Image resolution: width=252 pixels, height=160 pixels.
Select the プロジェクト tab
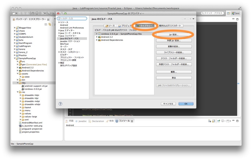(x=125, y=26)
